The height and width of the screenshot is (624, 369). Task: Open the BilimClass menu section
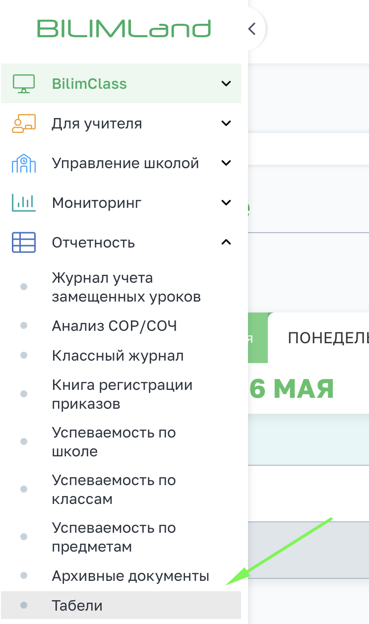[x=121, y=83]
